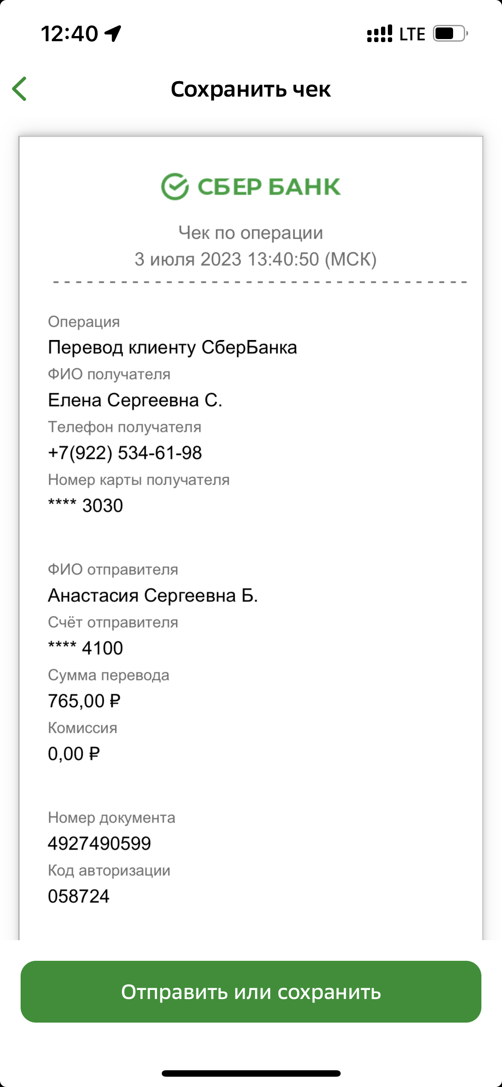Tap the authorization code 058724
The image size is (502, 1087).
(x=79, y=896)
